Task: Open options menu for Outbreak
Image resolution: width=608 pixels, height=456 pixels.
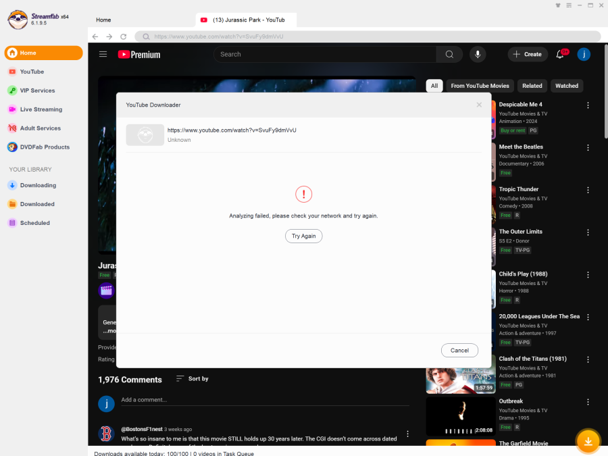Action: (x=588, y=402)
